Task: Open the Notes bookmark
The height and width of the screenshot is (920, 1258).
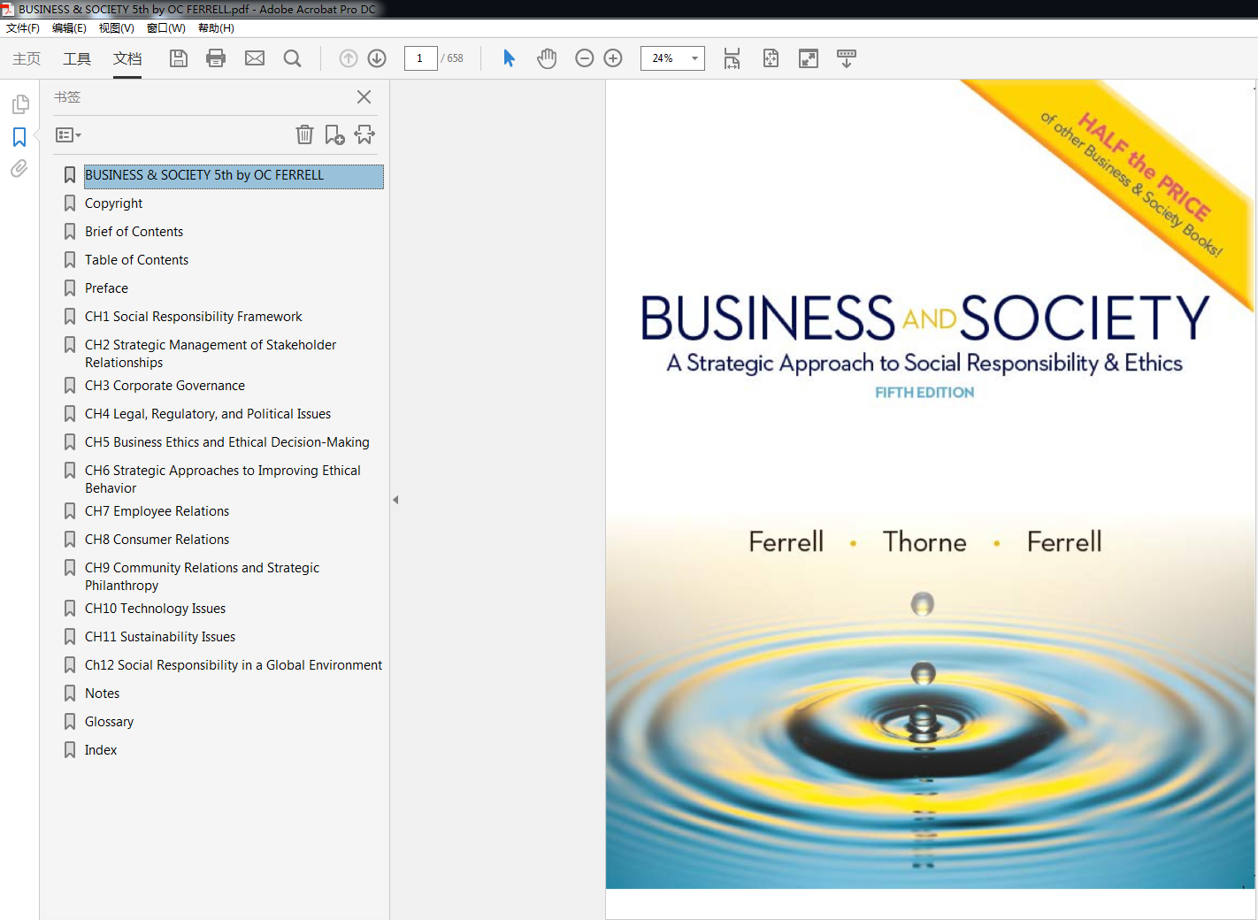Action: (102, 694)
